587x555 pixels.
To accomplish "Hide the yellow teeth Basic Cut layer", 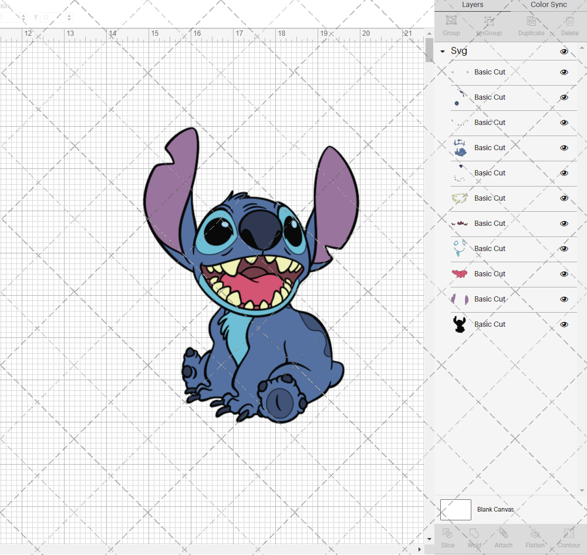I will click(x=564, y=198).
